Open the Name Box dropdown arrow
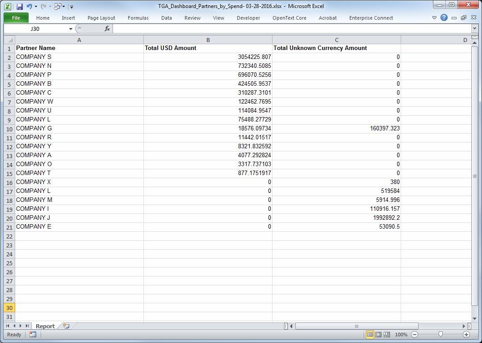 (71, 29)
